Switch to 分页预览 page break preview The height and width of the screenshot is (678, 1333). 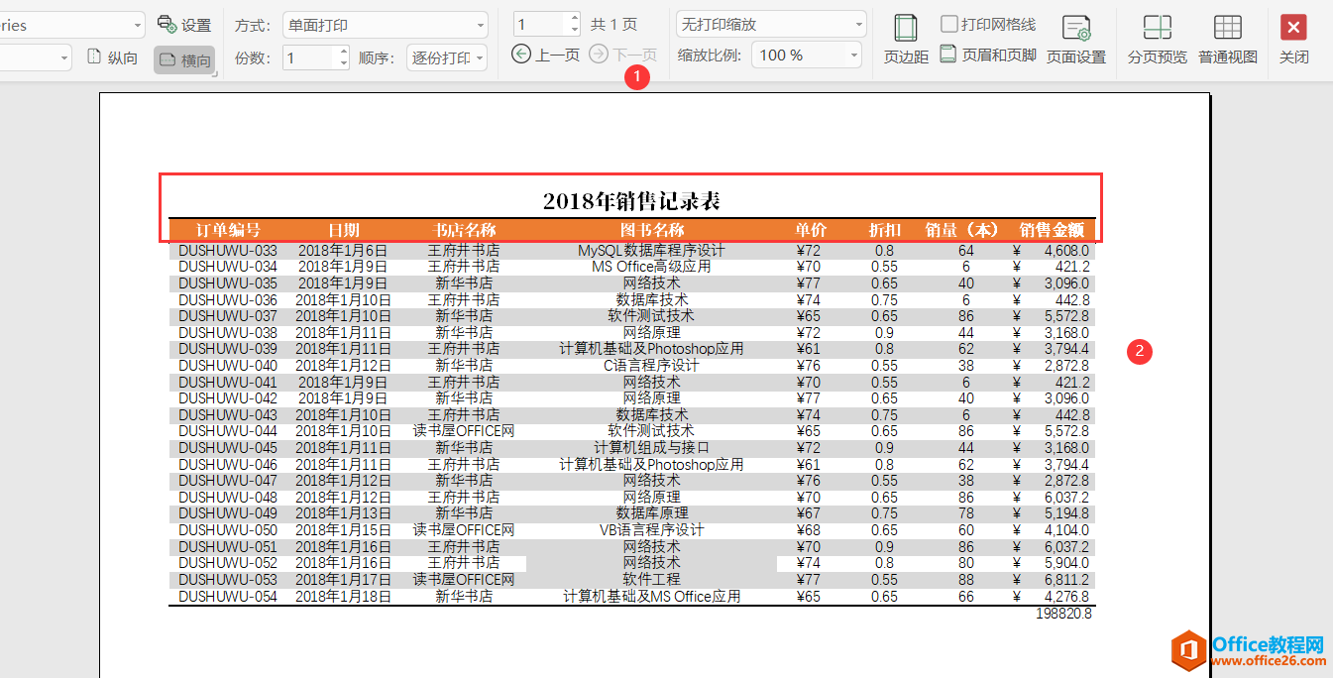(x=1157, y=40)
